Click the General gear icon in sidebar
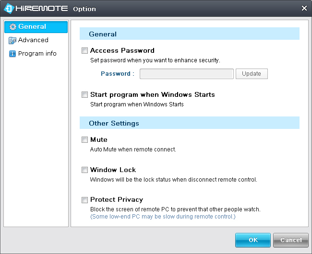Viewport: 312px width, 254px height. coord(13,27)
